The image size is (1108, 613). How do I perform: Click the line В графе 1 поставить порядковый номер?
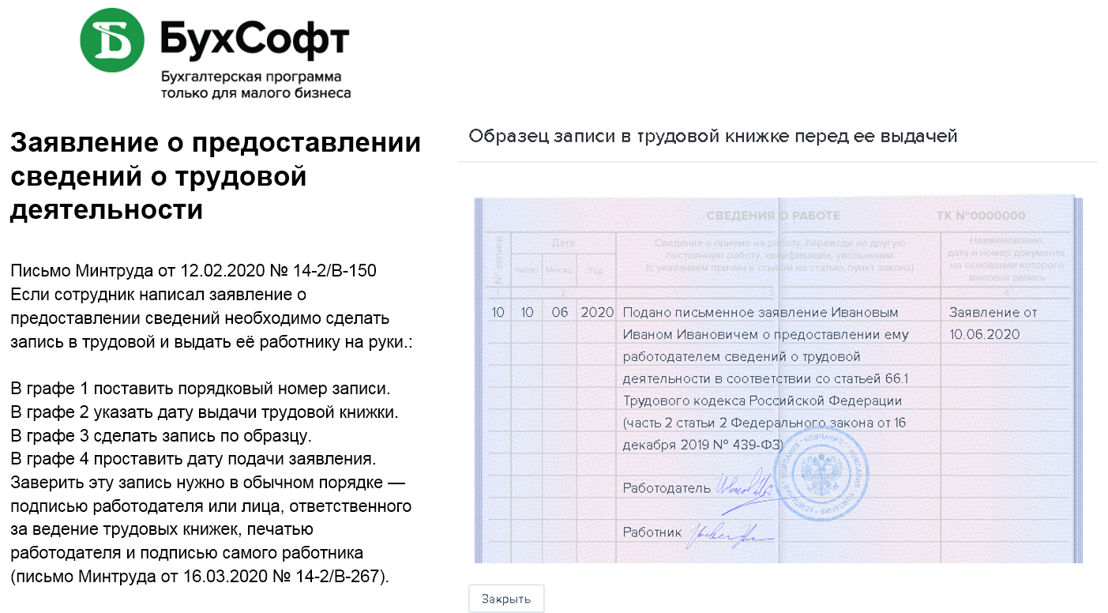201,389
